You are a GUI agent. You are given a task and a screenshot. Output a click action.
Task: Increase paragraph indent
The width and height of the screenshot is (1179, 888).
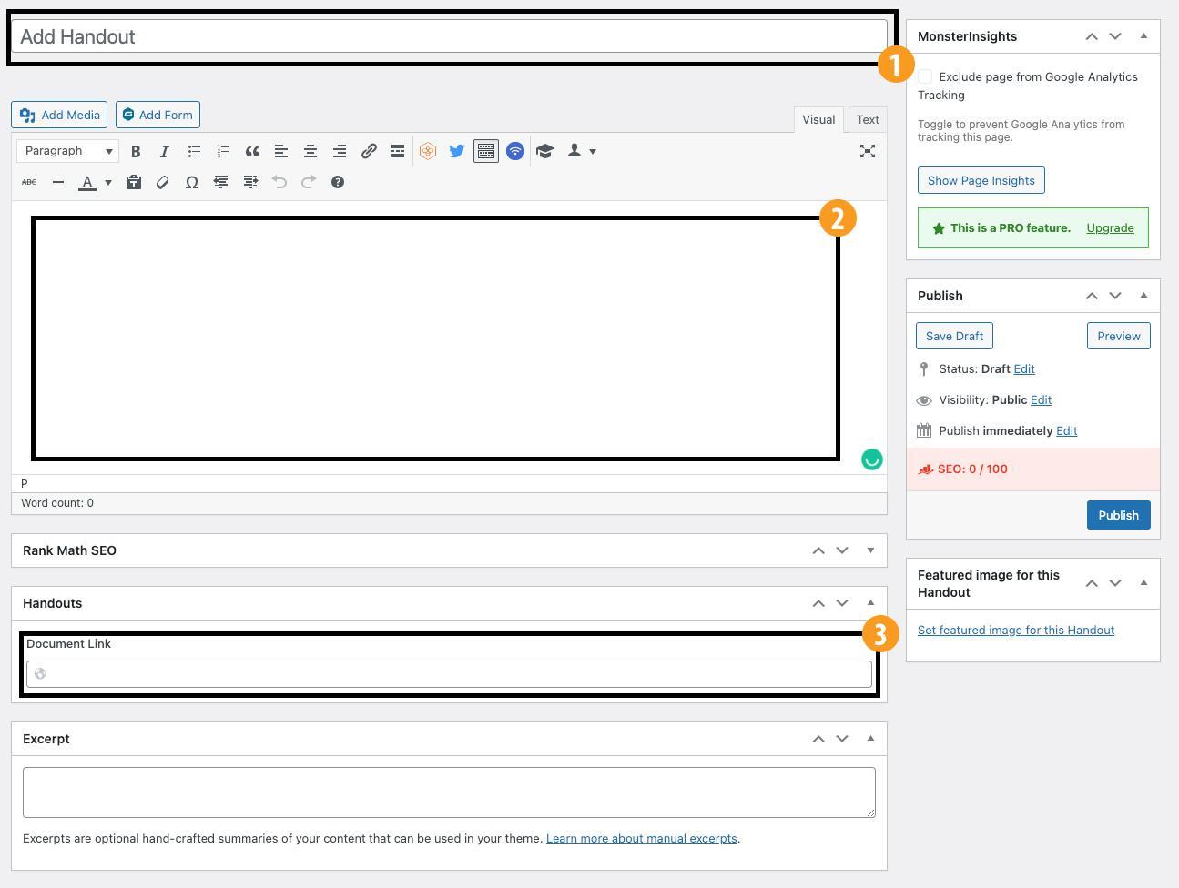point(250,182)
